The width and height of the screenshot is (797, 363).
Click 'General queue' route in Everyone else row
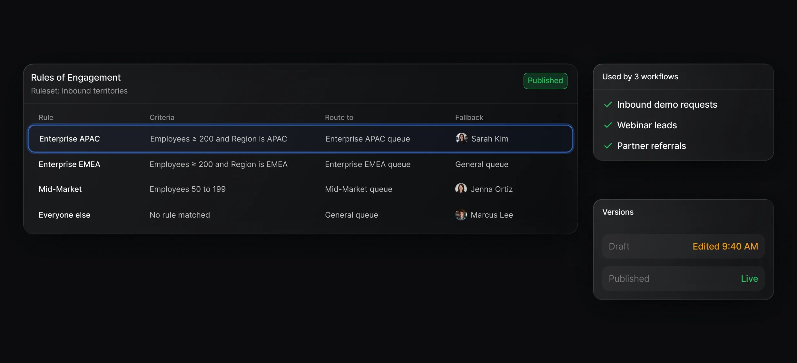coord(351,215)
